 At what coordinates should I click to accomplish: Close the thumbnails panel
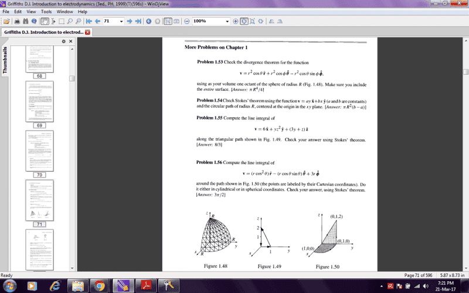point(70,41)
